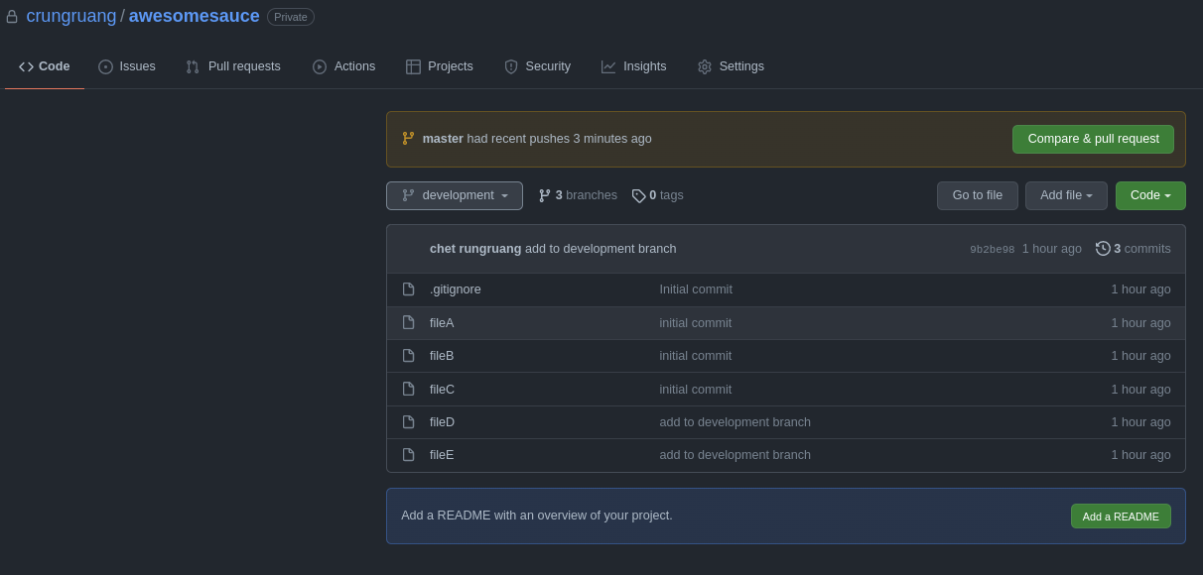Click the gear icon on the Settings tab
This screenshot has width=1203, height=575.
704,66
